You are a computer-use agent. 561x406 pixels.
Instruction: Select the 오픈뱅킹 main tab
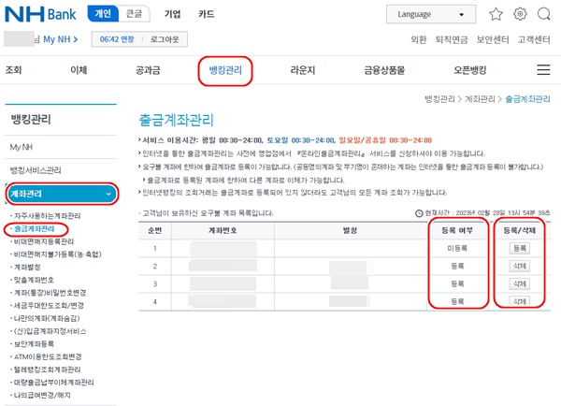point(470,70)
